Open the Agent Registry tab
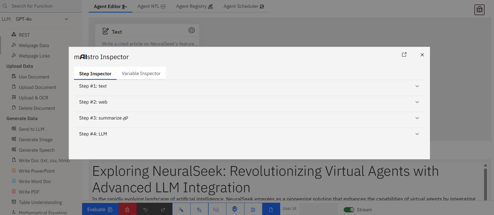The image size is (494, 215). (194, 6)
